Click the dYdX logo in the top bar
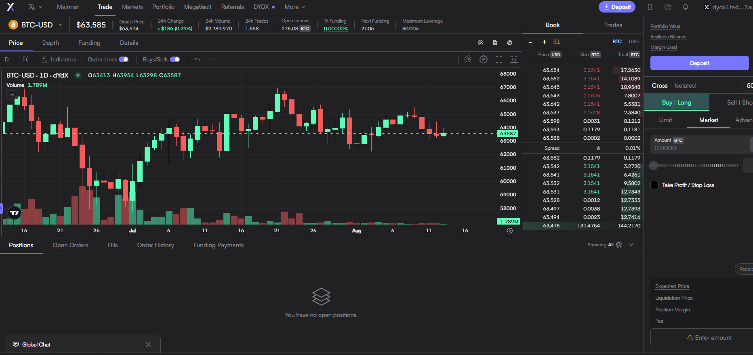This screenshot has height=355, width=753. (x=11, y=7)
